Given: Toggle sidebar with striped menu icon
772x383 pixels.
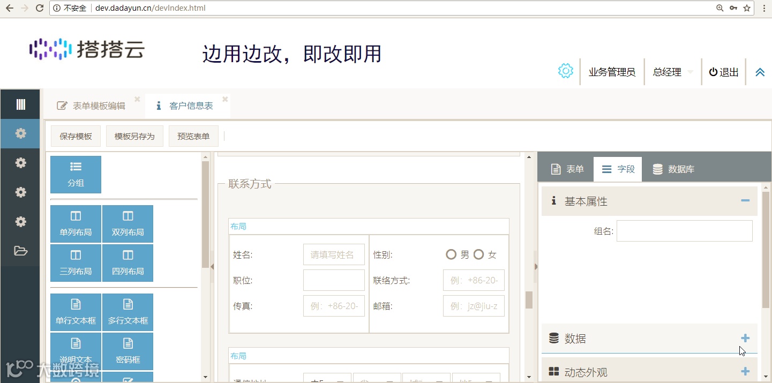Looking at the screenshot, I should (20, 104).
